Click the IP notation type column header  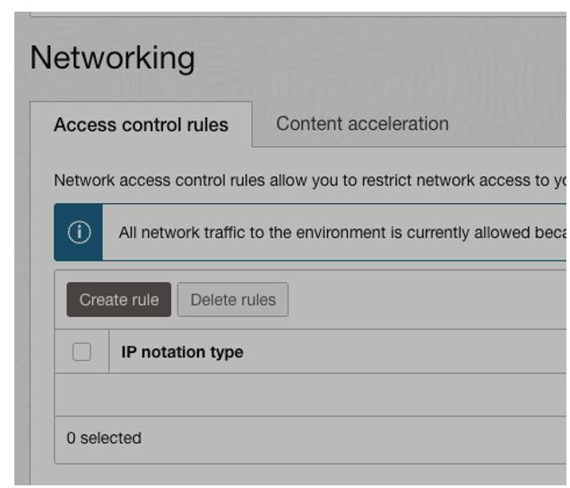click(x=182, y=352)
